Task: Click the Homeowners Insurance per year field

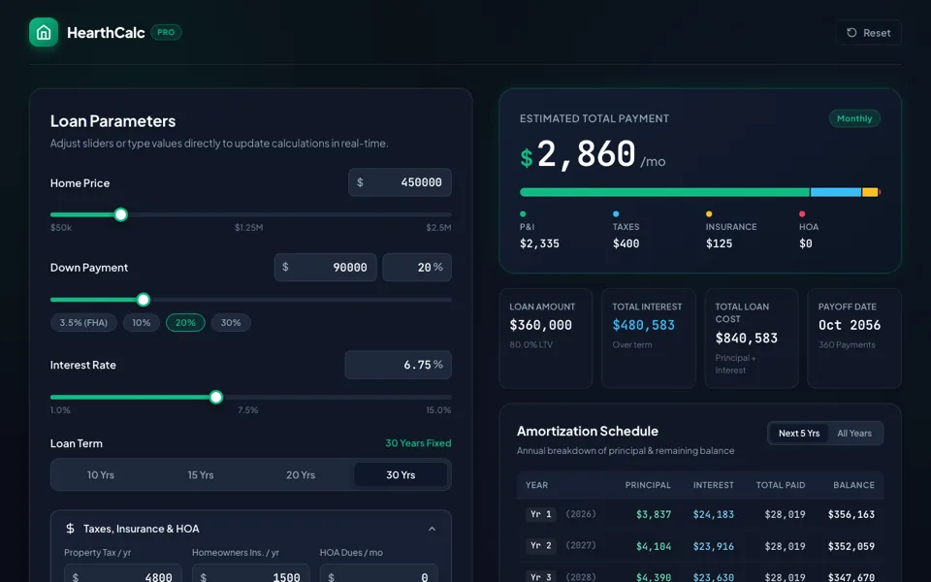Action: (250, 573)
